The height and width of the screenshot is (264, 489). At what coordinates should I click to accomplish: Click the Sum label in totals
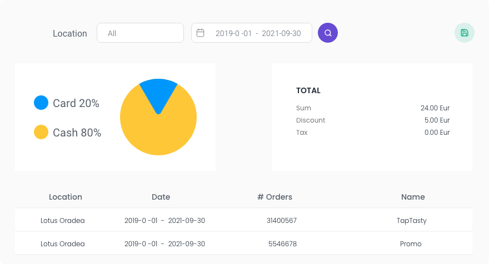[303, 108]
